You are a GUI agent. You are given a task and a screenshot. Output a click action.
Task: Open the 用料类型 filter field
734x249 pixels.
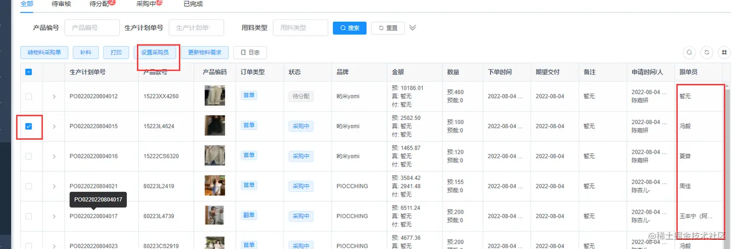coord(300,28)
